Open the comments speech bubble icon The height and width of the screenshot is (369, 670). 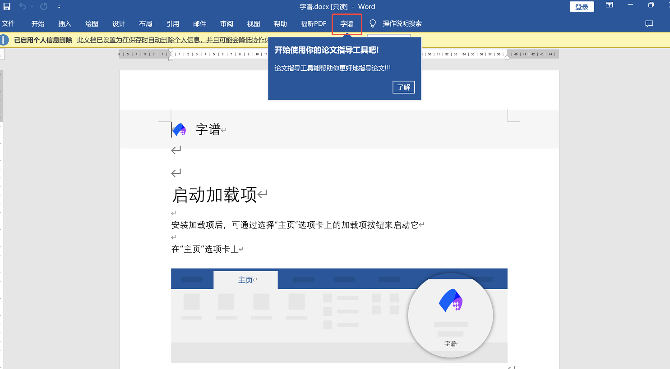click(x=649, y=24)
